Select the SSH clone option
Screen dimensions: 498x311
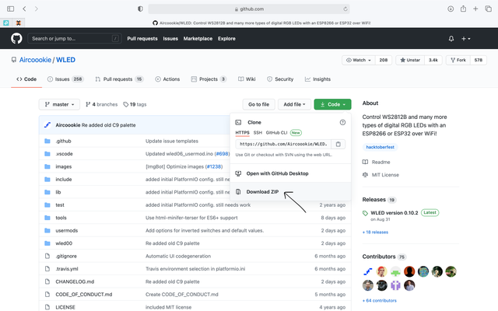[258, 133]
